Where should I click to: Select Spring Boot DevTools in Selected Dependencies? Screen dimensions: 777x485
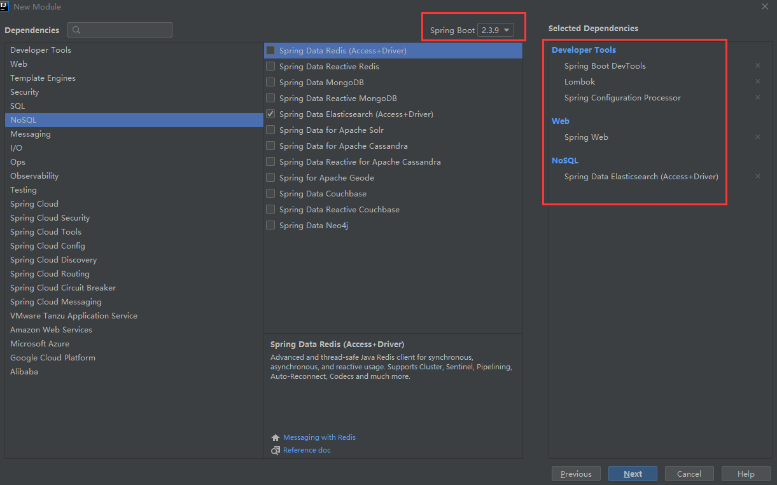605,65
